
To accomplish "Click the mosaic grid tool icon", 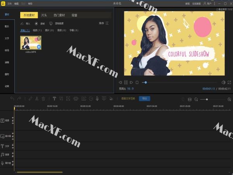I will [x=76, y=98].
